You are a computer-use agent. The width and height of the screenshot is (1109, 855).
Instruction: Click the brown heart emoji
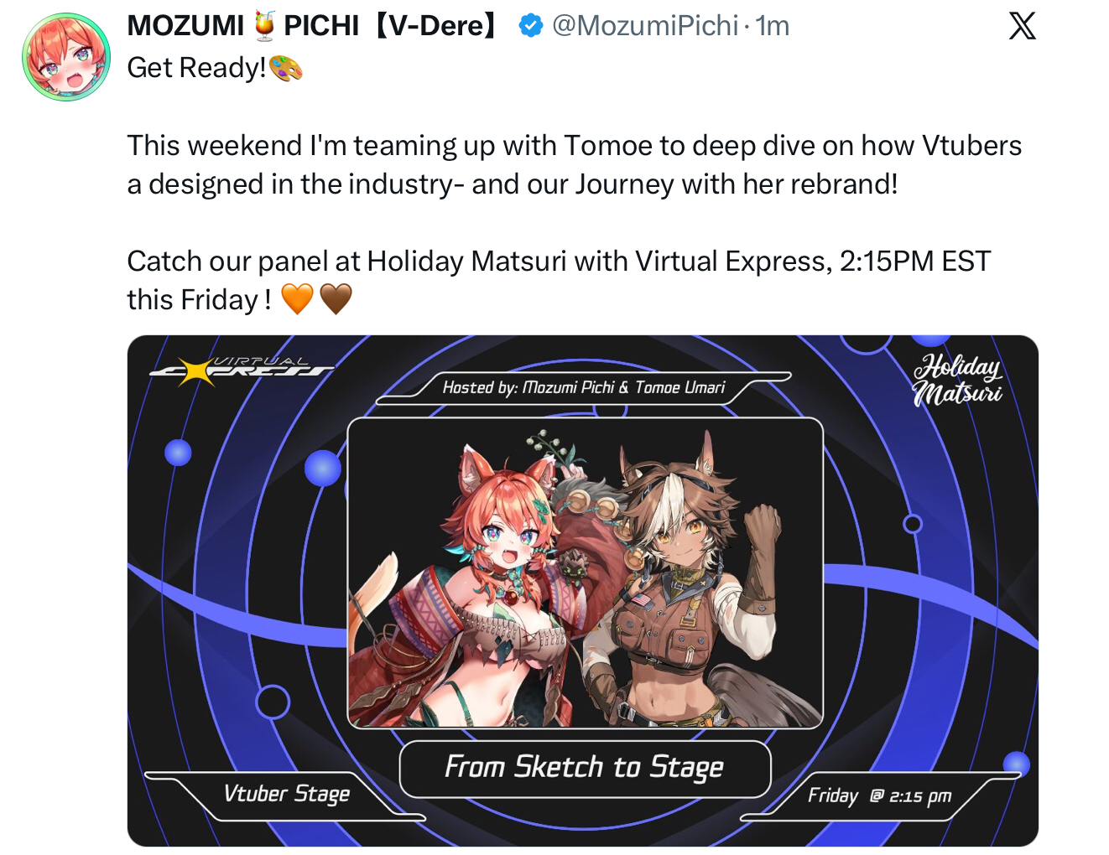[336, 298]
